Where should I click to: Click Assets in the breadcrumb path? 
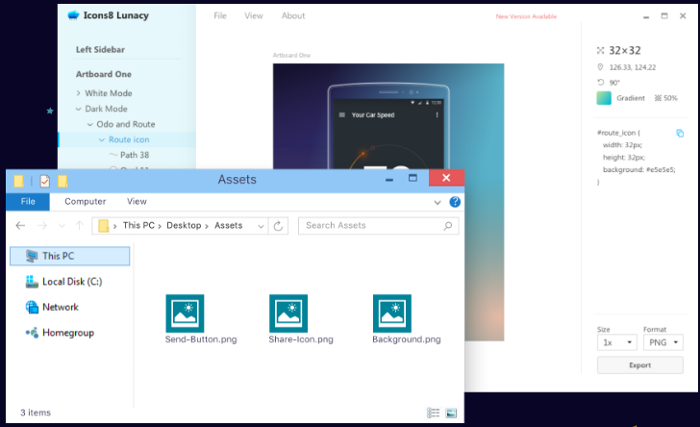pyautogui.click(x=229, y=226)
